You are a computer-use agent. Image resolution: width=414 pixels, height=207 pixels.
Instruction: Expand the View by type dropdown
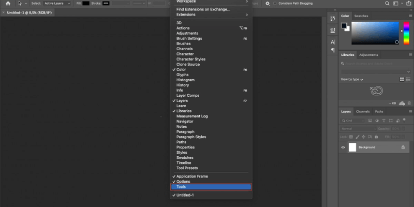[352, 79]
